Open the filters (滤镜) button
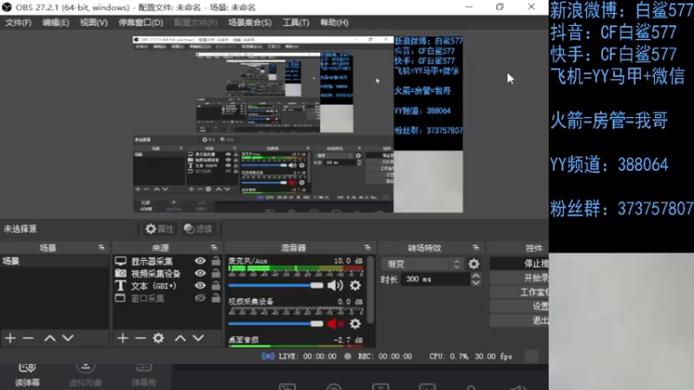This screenshot has height=390, width=694. 199,229
